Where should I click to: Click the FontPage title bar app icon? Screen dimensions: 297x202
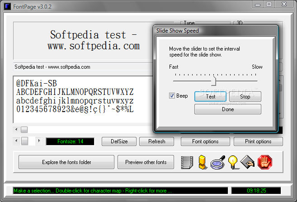[x=7, y=6]
